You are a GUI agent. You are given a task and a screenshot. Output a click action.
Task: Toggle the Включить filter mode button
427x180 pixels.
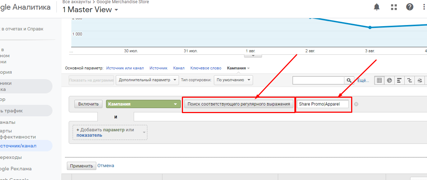tap(88, 104)
